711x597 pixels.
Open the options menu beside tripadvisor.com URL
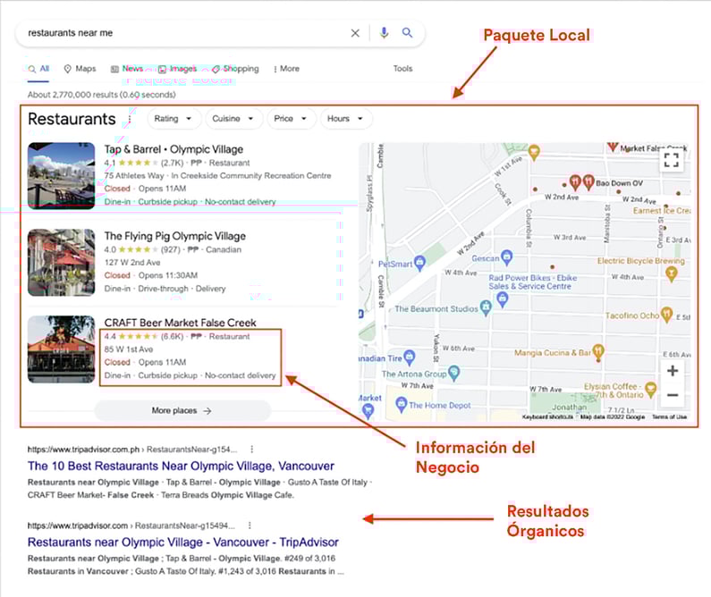tap(250, 526)
